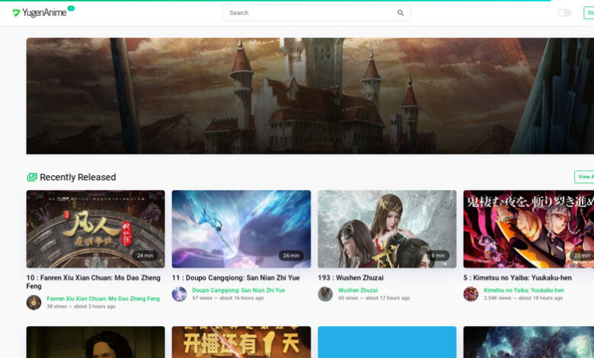Open Doupo Cangqiong episode 11 thumbnail

click(x=241, y=229)
